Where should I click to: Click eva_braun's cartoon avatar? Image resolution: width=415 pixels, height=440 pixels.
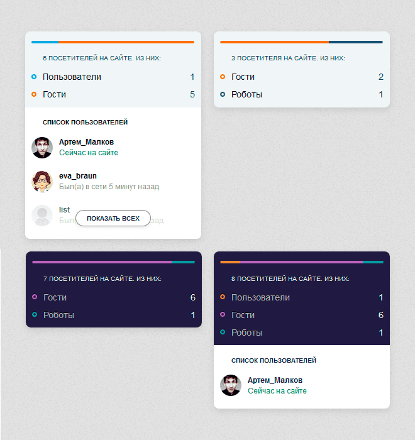(42, 182)
